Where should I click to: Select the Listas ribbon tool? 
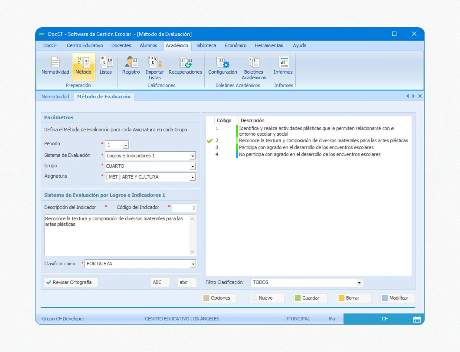(x=106, y=66)
